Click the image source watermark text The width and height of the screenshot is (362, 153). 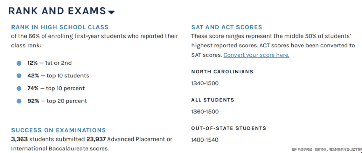(x=327, y=150)
